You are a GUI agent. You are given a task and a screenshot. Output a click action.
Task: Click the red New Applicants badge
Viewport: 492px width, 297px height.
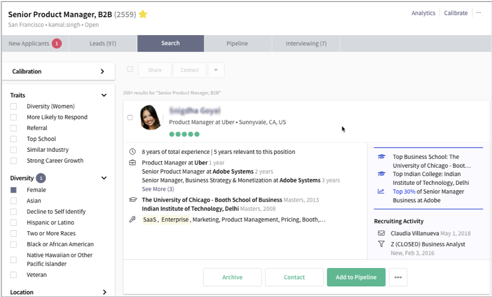pyautogui.click(x=57, y=44)
